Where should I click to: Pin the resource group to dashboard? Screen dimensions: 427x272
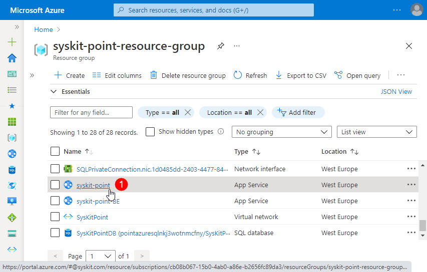(221, 46)
